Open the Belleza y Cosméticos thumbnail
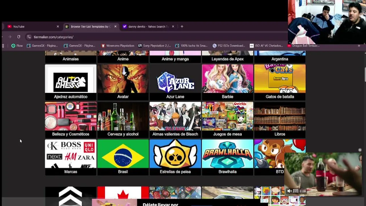 [x=71, y=116]
